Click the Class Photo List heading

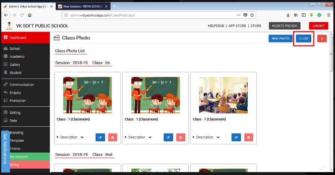(x=70, y=51)
